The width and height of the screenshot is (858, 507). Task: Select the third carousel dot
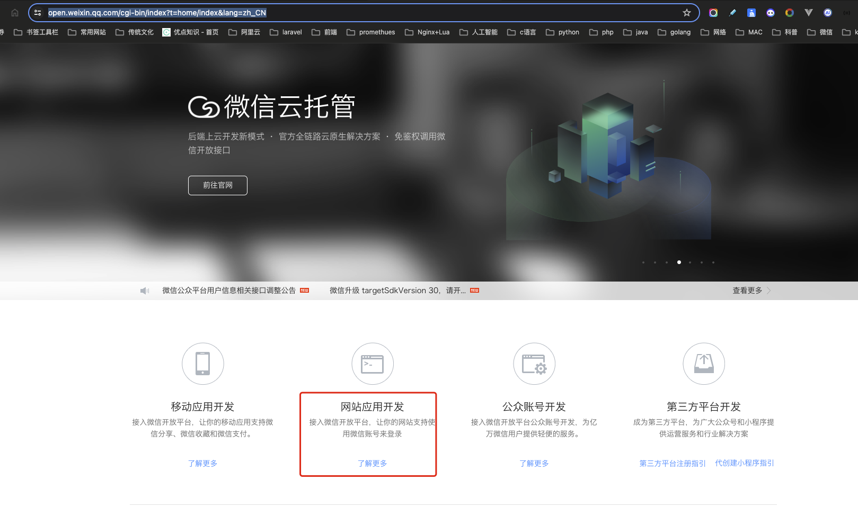pyautogui.click(x=667, y=262)
